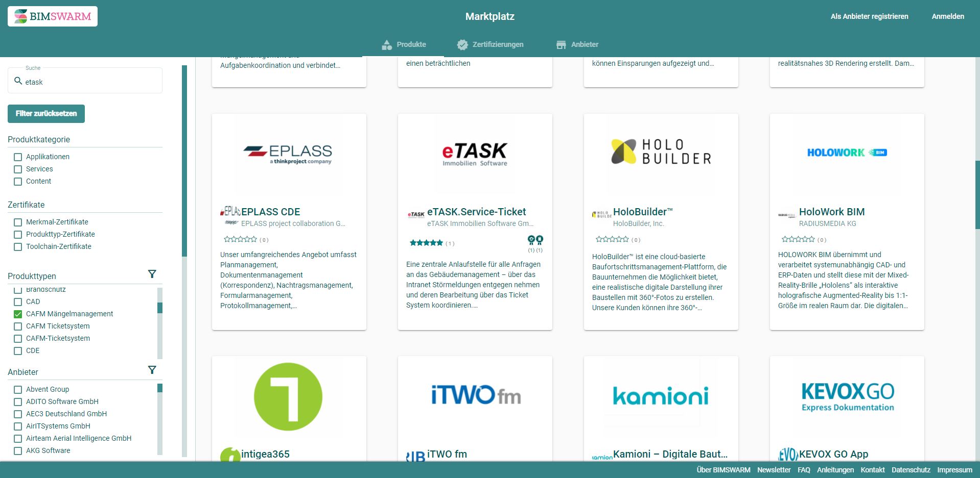The height and width of the screenshot is (478, 980).
Task: Tick the Merkmal-Zertifikate checkbox
Action: click(x=18, y=222)
